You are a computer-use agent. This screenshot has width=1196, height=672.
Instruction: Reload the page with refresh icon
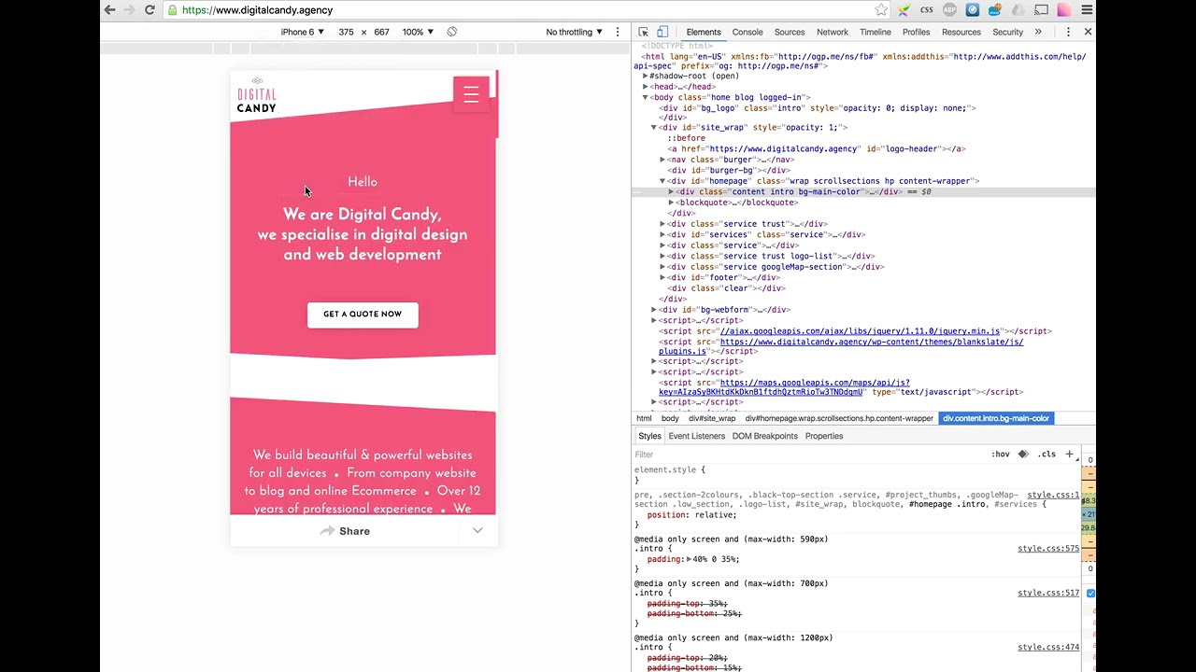pyautogui.click(x=149, y=10)
